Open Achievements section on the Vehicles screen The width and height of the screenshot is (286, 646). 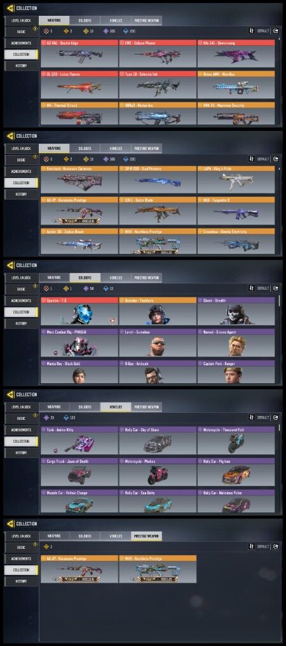pyautogui.click(x=21, y=429)
